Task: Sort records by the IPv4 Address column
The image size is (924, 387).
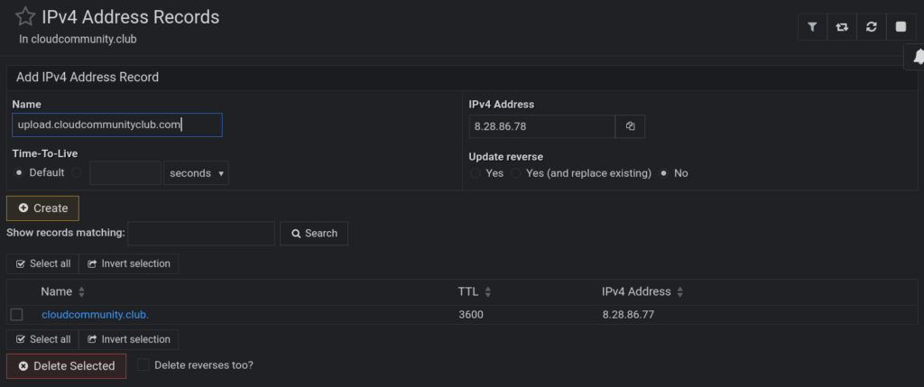Action: (x=679, y=292)
